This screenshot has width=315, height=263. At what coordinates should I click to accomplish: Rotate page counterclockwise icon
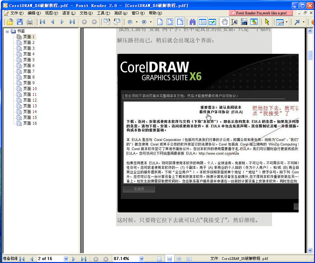(x=117, y=22)
